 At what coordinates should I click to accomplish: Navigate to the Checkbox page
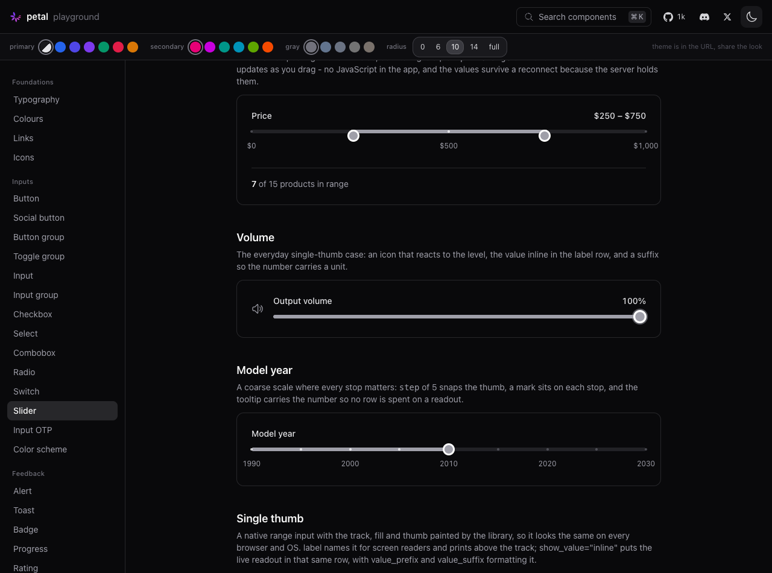62,314
